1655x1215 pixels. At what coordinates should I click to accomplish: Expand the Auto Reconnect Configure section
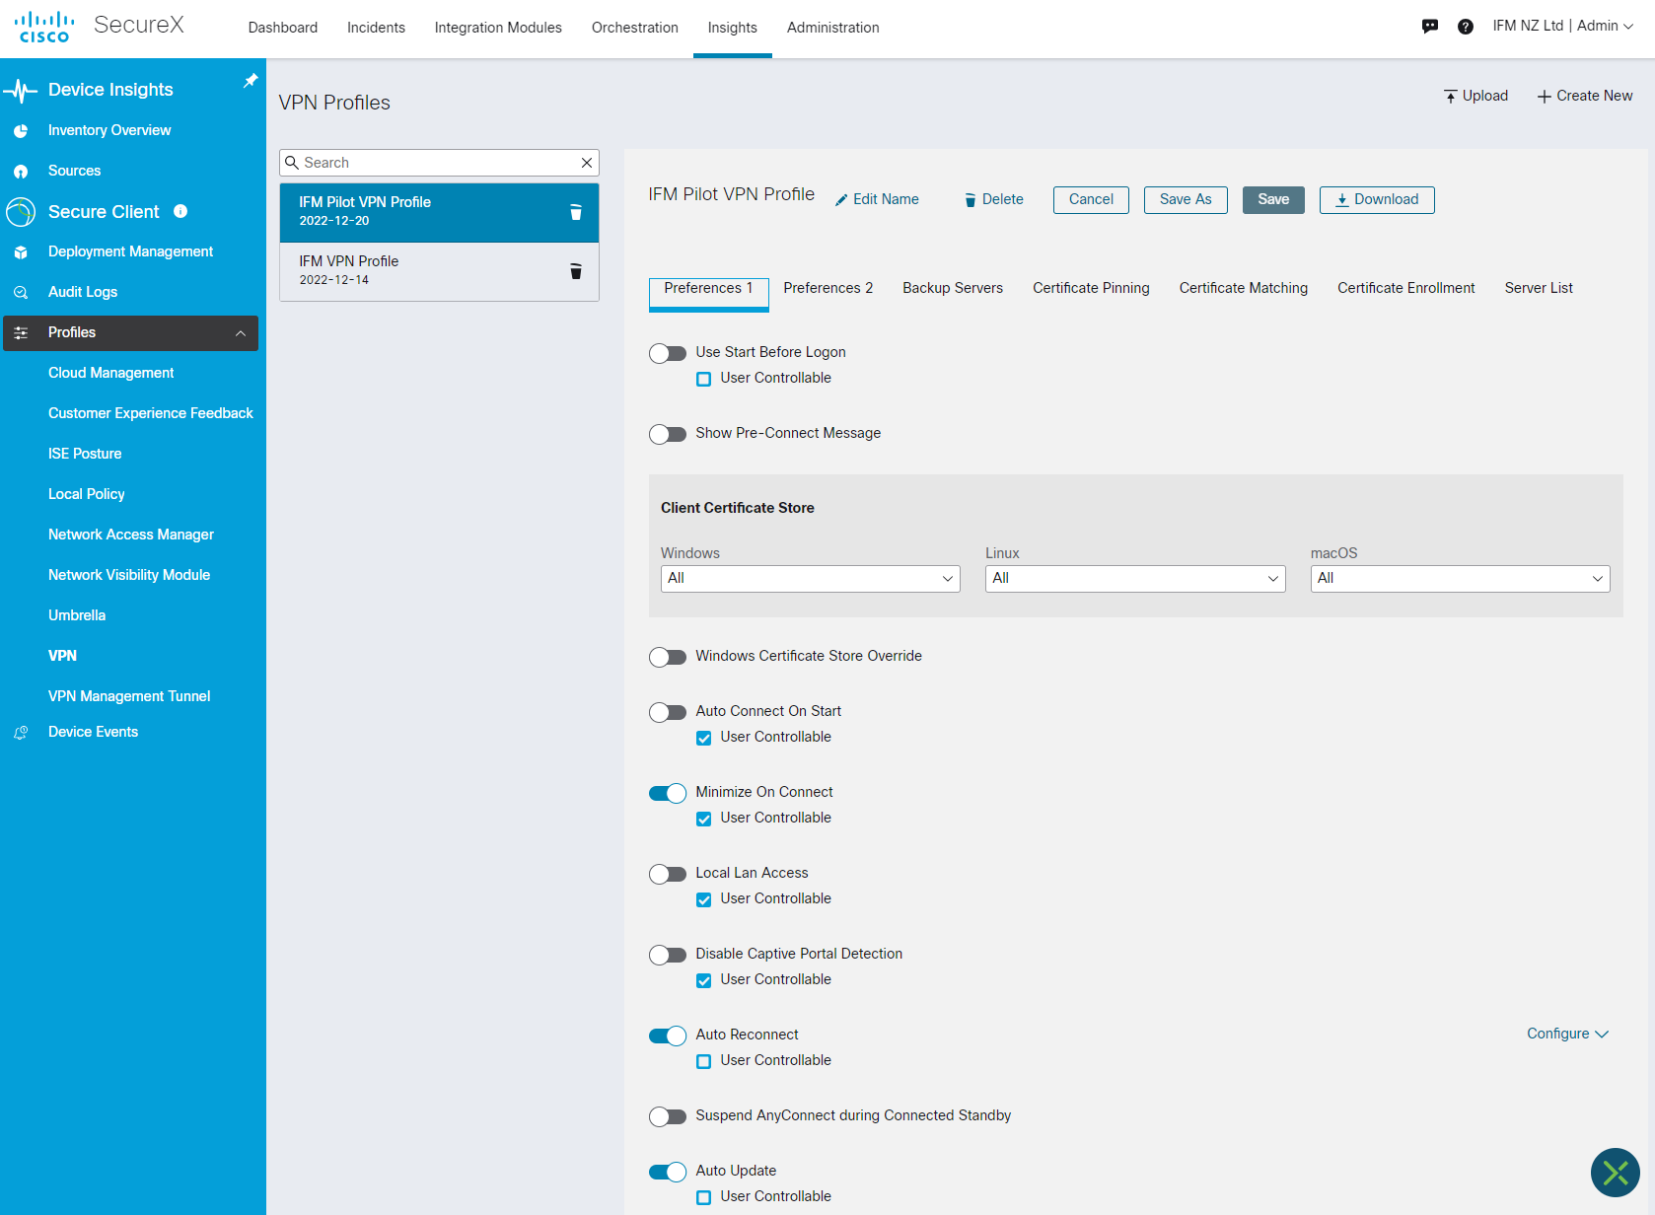(1566, 1034)
